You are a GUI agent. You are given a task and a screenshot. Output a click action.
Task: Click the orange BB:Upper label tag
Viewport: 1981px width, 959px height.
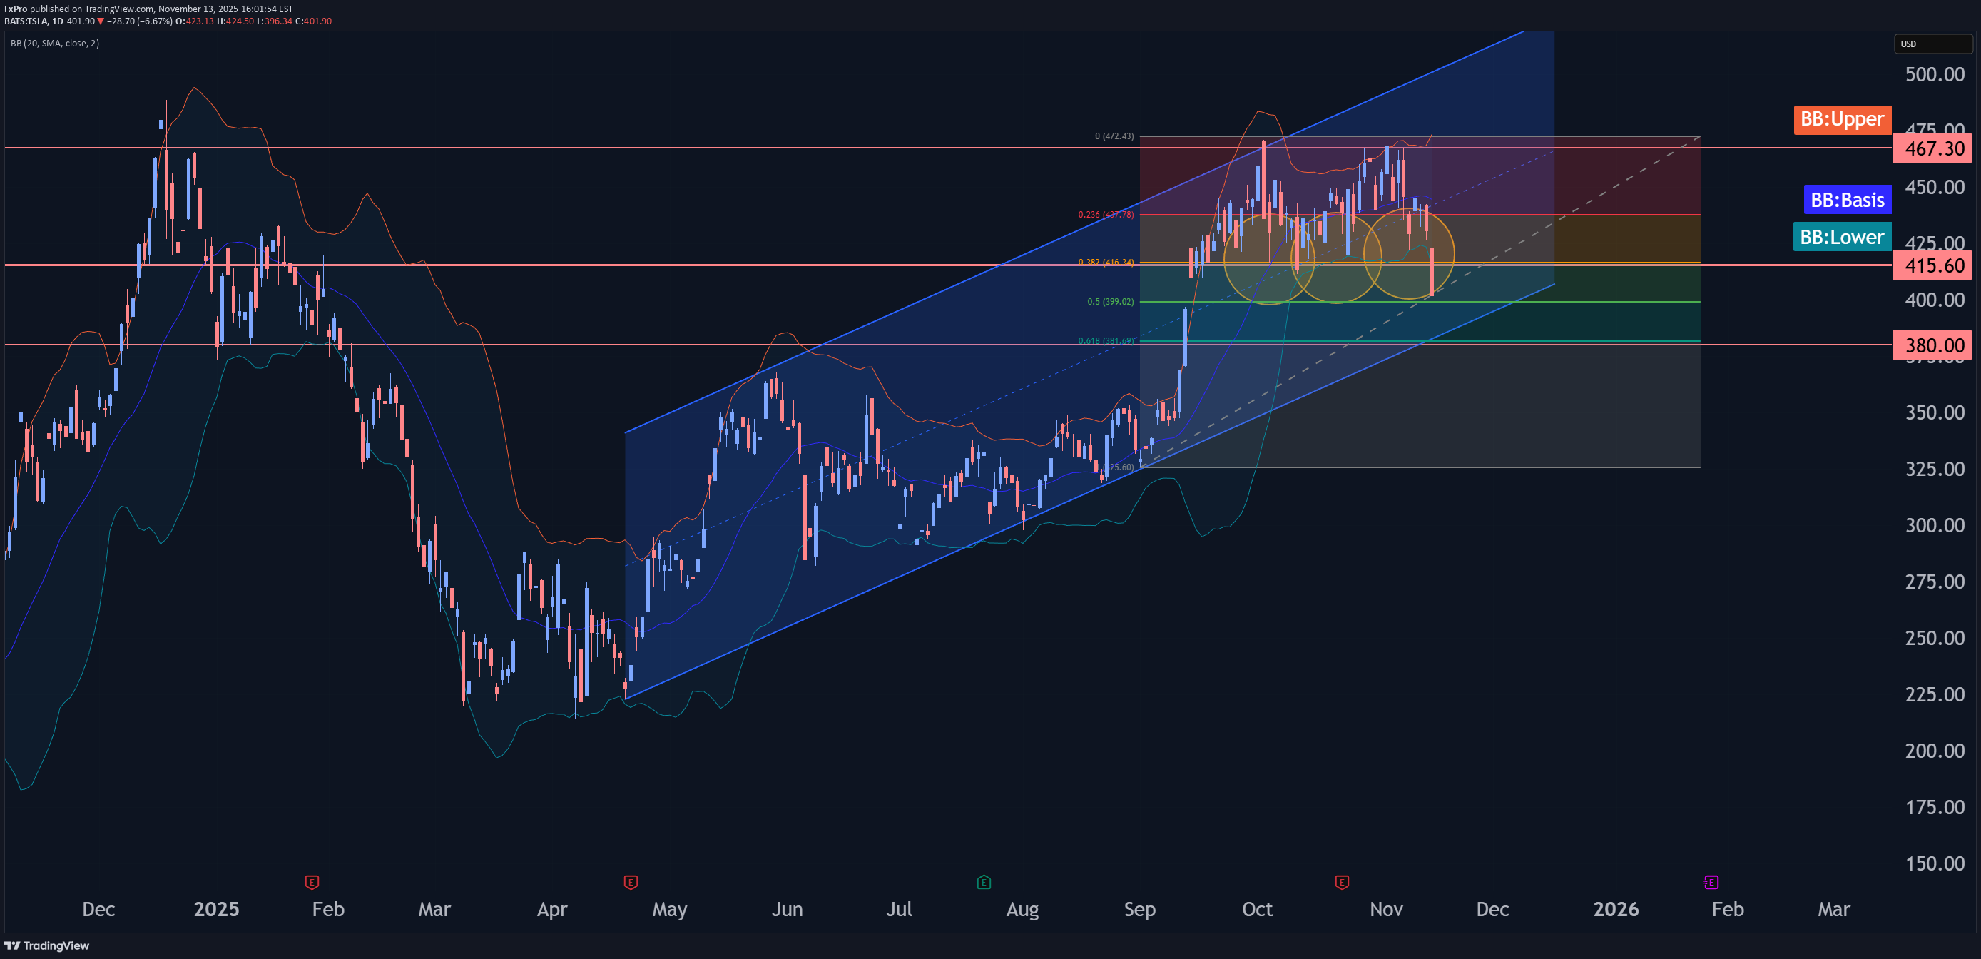[1842, 119]
